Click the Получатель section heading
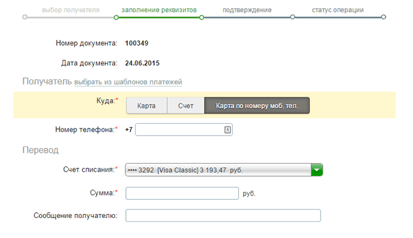Image resolution: width=413 pixels, height=238 pixels. [x=47, y=81]
